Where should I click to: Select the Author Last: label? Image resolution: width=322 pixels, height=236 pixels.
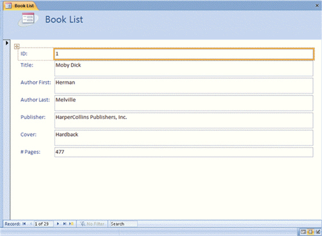(35, 100)
